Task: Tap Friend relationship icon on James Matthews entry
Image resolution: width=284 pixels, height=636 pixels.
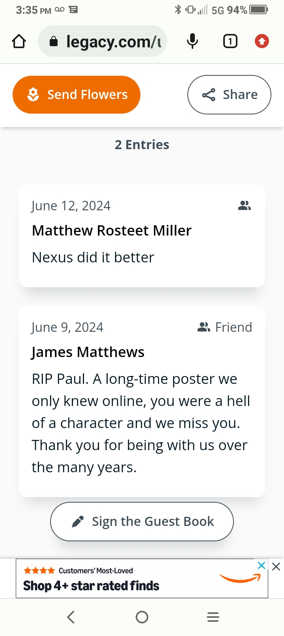Action: tap(204, 327)
